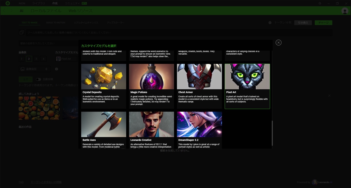Screen dimensions: 351x188
Task: Toggle the 自動投稿 switch
Action: pos(38,79)
